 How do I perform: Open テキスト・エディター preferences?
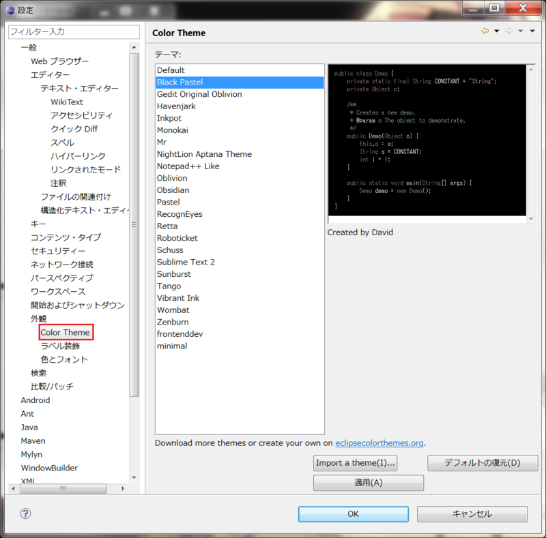pos(80,89)
